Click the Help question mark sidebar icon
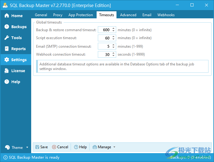 [x=7, y=82]
